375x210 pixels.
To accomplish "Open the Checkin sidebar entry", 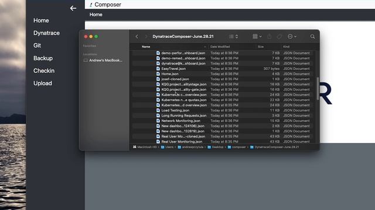I will (44, 71).
